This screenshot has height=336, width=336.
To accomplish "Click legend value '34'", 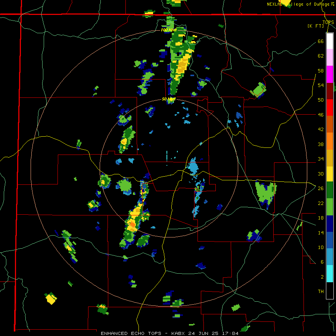I will pos(321,159).
